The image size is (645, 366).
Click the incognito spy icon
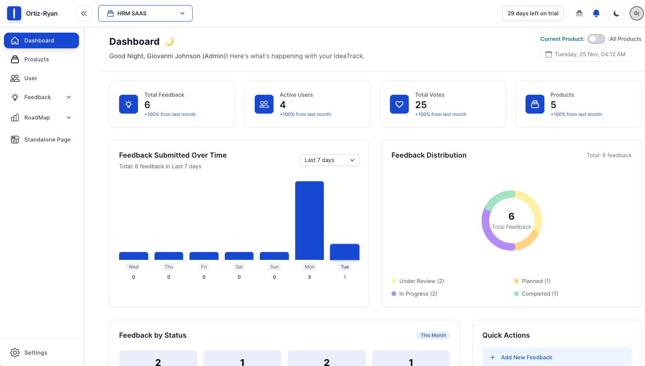pyautogui.click(x=579, y=13)
